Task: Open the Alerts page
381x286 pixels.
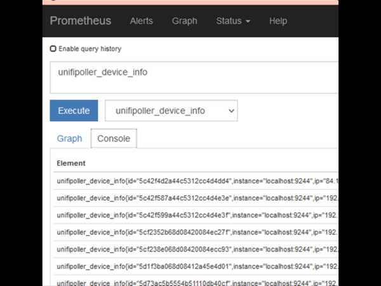Action: tap(142, 21)
